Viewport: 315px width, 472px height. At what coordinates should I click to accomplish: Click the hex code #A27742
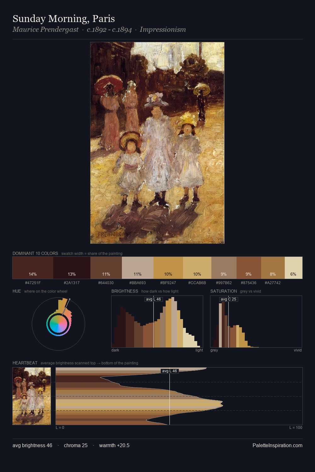coord(273,283)
